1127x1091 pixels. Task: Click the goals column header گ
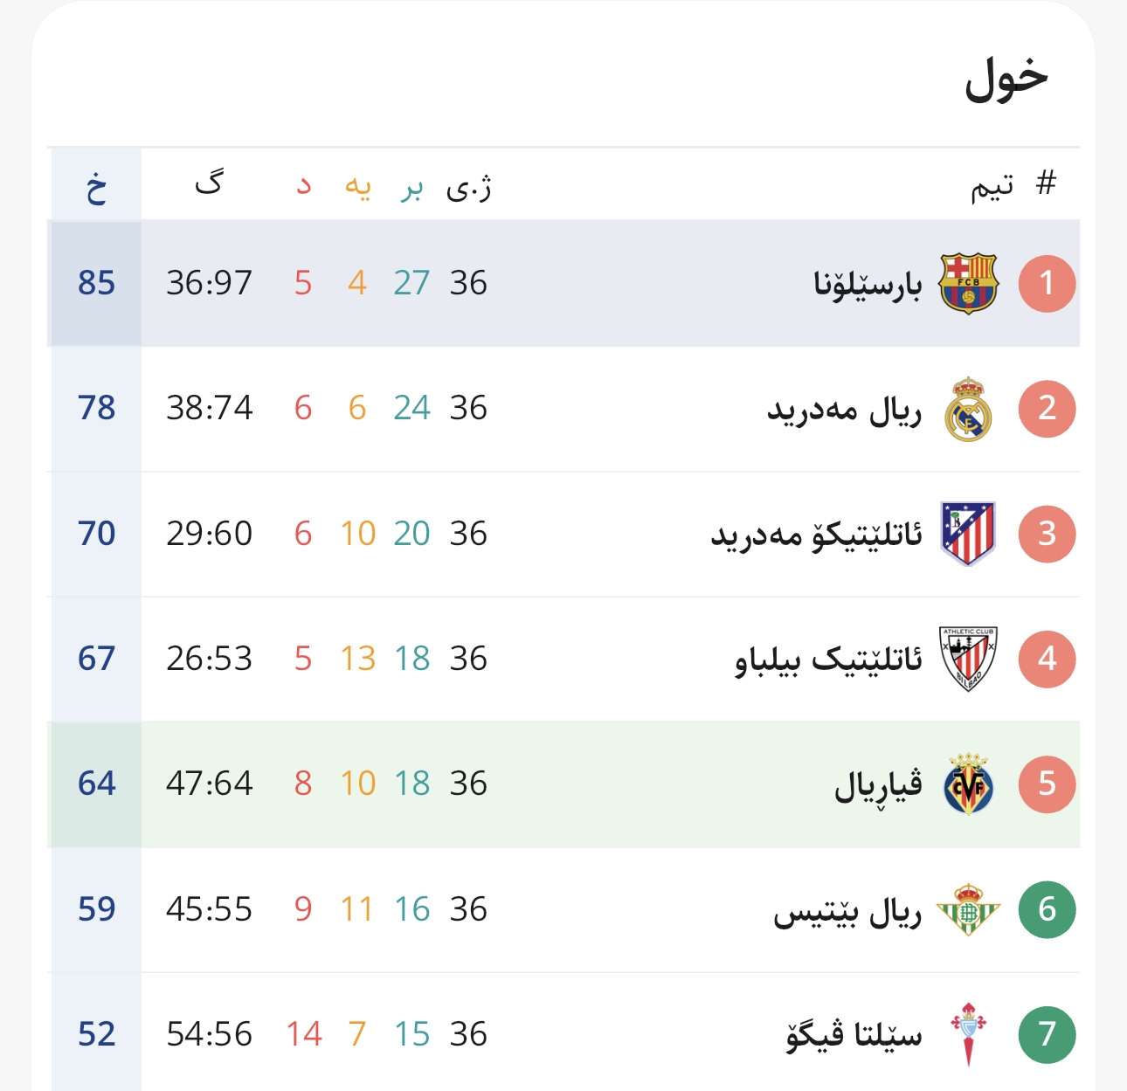click(x=210, y=182)
